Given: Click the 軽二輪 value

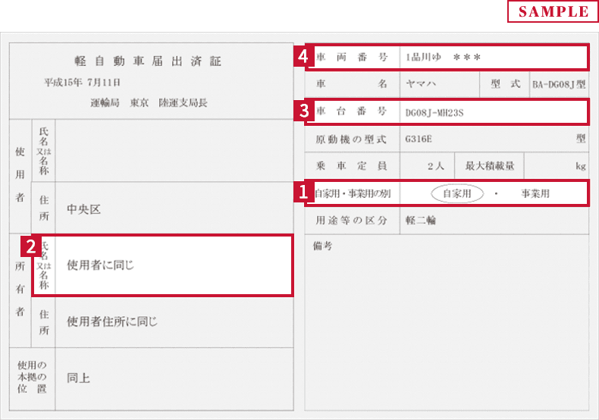Looking at the screenshot, I should (421, 221).
